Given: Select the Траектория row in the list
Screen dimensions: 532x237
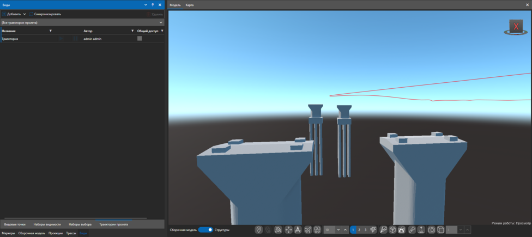Looking at the screenshot, I should click(x=27, y=39).
